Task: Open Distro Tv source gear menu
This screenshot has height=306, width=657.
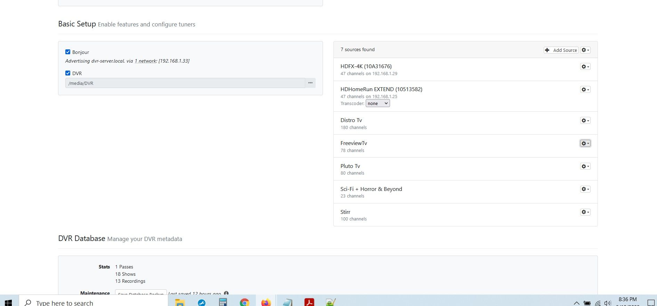Action: coord(585,120)
